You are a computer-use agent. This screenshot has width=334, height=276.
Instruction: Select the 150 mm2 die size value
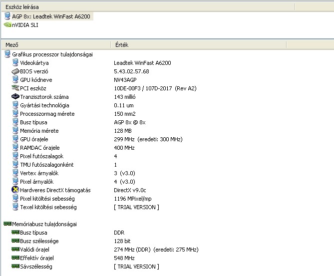125,114
